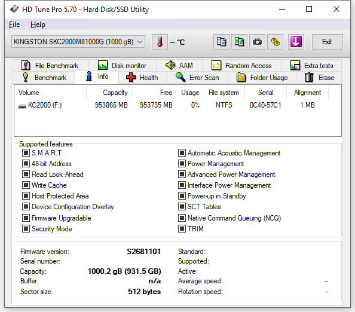Open the Random Access tab
This screenshot has height=312, width=355.
(242, 66)
